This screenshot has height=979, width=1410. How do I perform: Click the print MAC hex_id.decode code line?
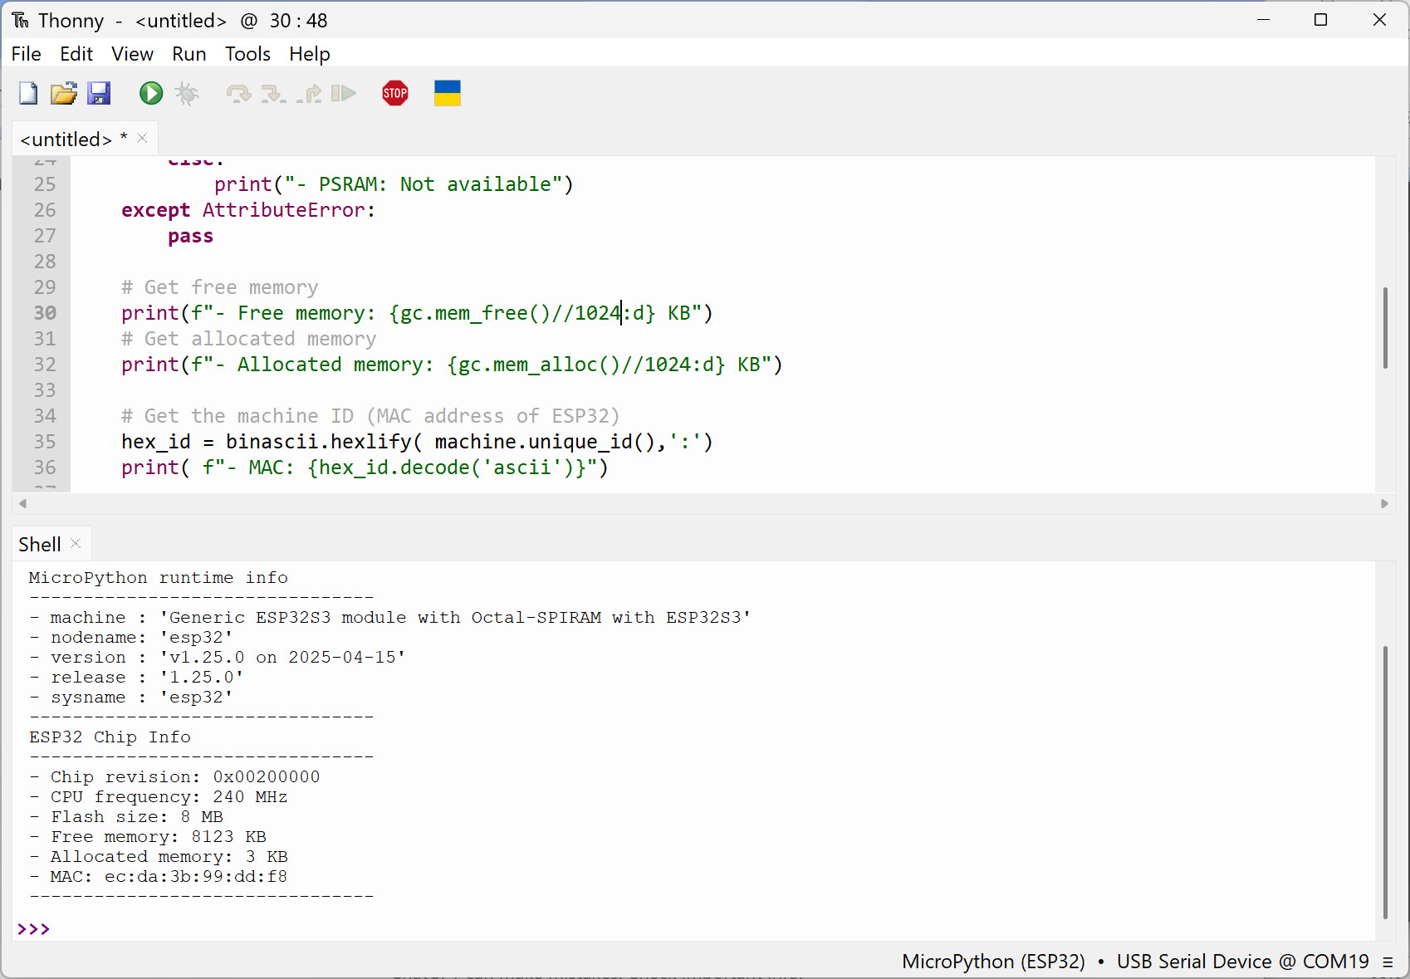[x=365, y=467]
